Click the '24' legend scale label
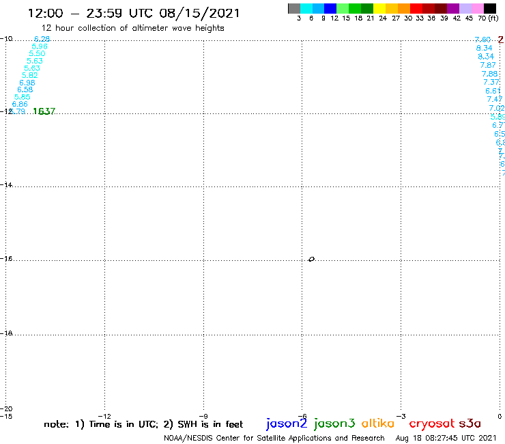Viewport: 505px width, 444px height. click(383, 18)
